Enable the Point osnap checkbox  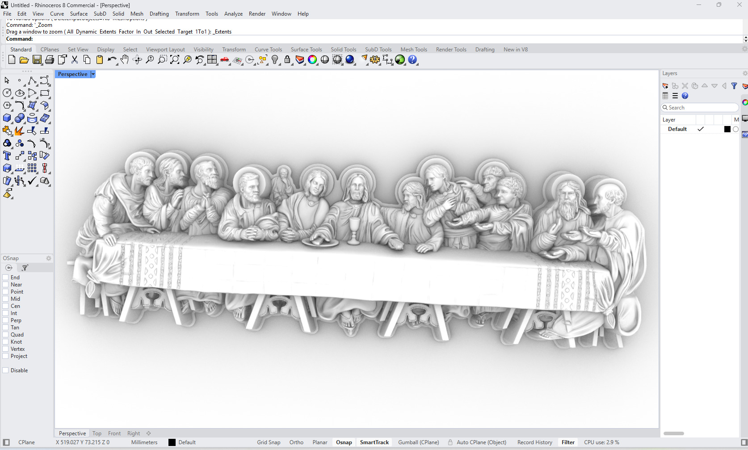(5, 292)
